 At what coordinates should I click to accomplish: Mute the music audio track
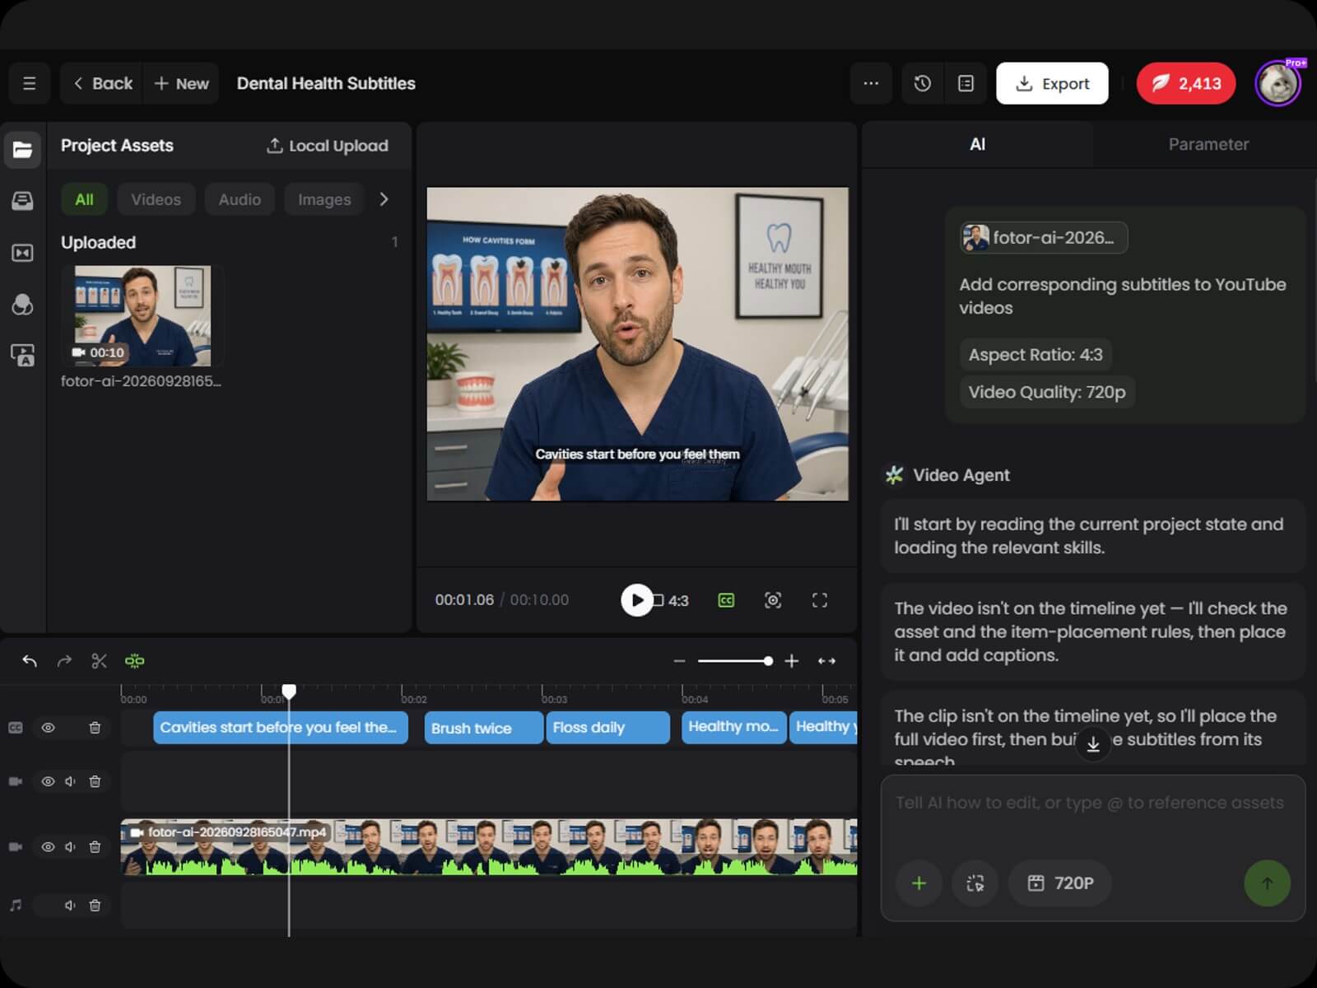(71, 906)
